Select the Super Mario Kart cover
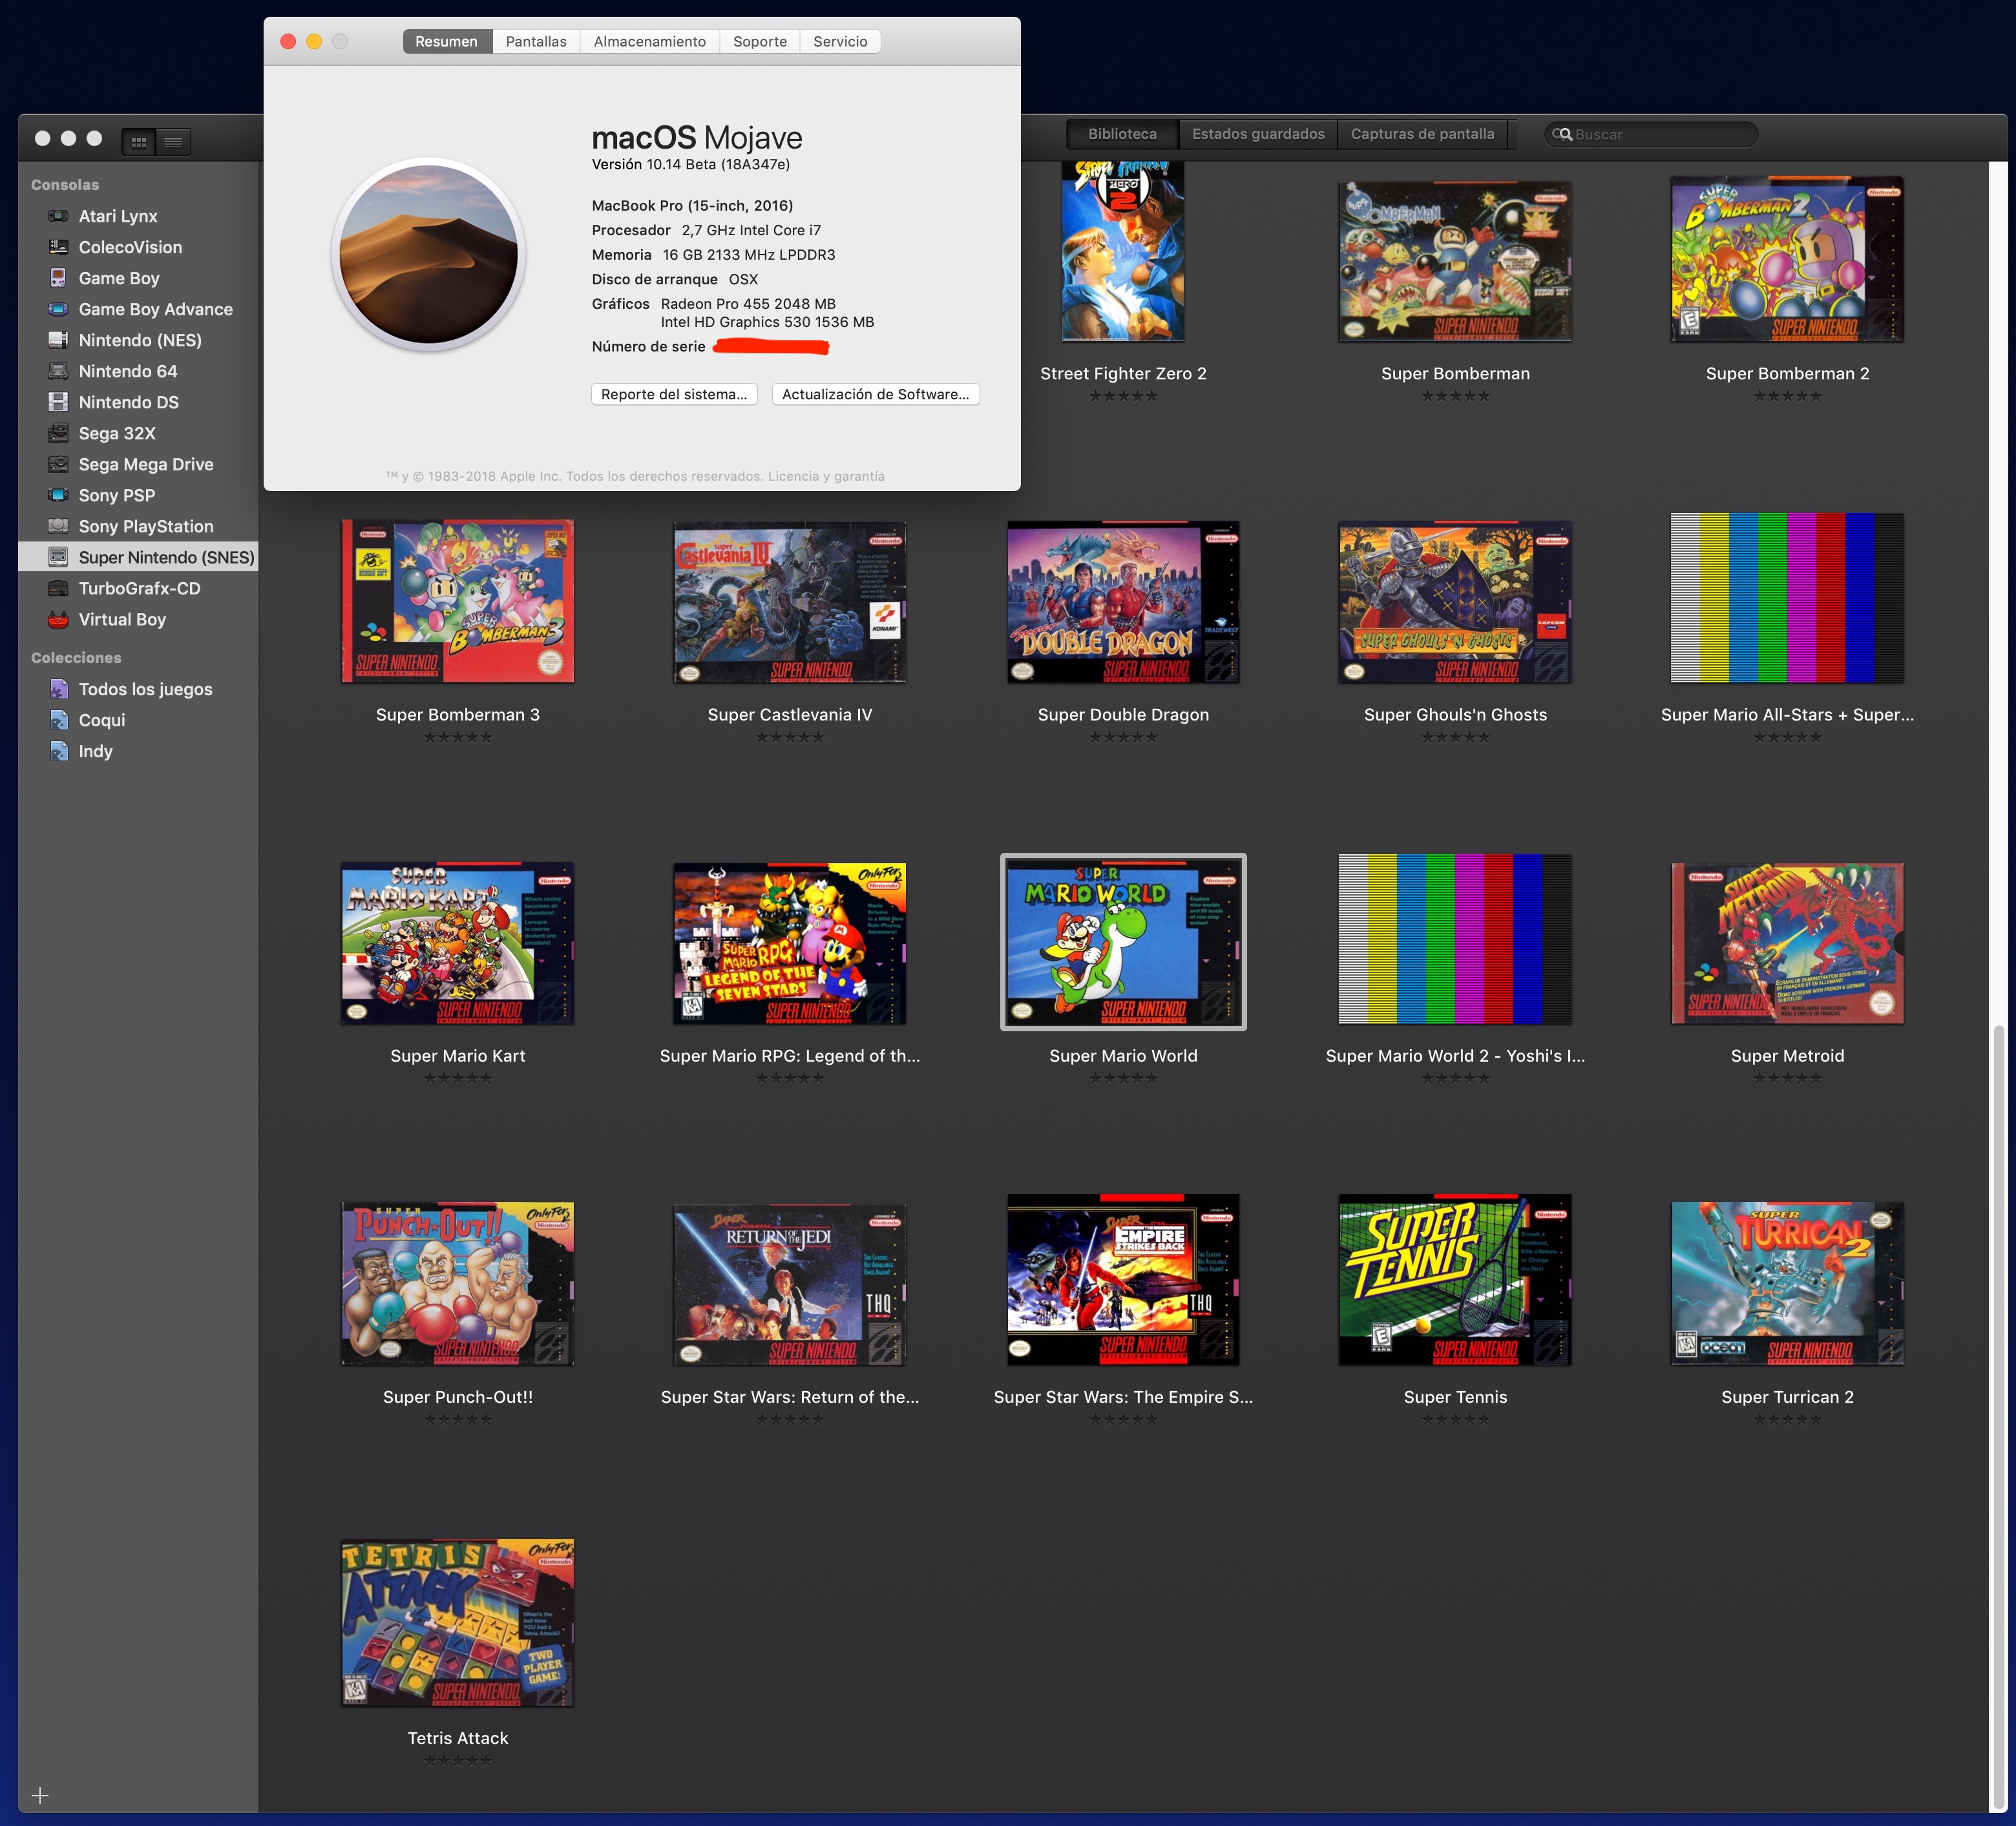The width and height of the screenshot is (2016, 1826). coord(458,943)
